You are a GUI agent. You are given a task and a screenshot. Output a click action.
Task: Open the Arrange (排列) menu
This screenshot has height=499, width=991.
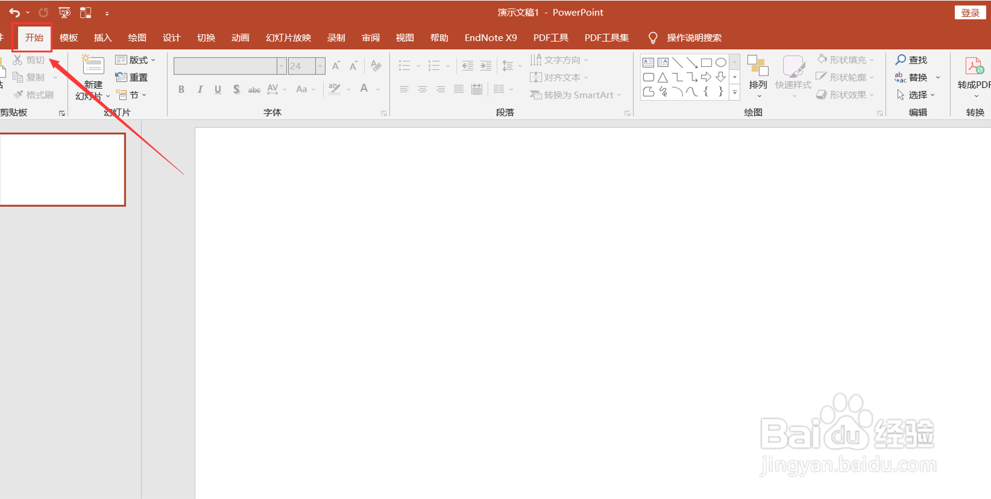coord(758,76)
